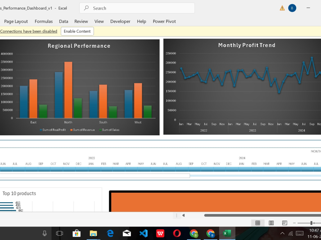Click the 'South' axis label
321x240 pixels.
(x=103, y=122)
